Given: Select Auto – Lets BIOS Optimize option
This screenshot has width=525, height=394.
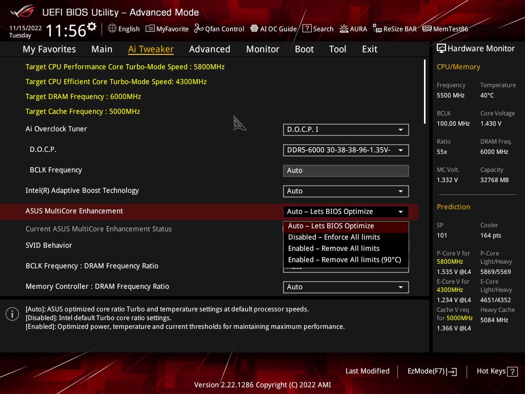Looking at the screenshot, I should pyautogui.click(x=346, y=226).
